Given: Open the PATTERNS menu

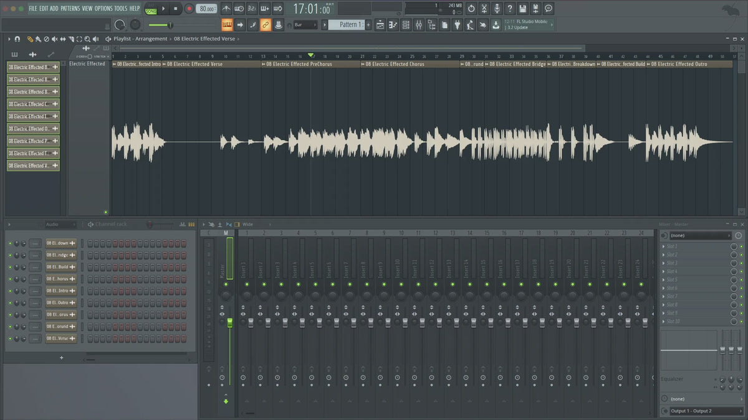Looking at the screenshot, I should [x=70, y=8].
